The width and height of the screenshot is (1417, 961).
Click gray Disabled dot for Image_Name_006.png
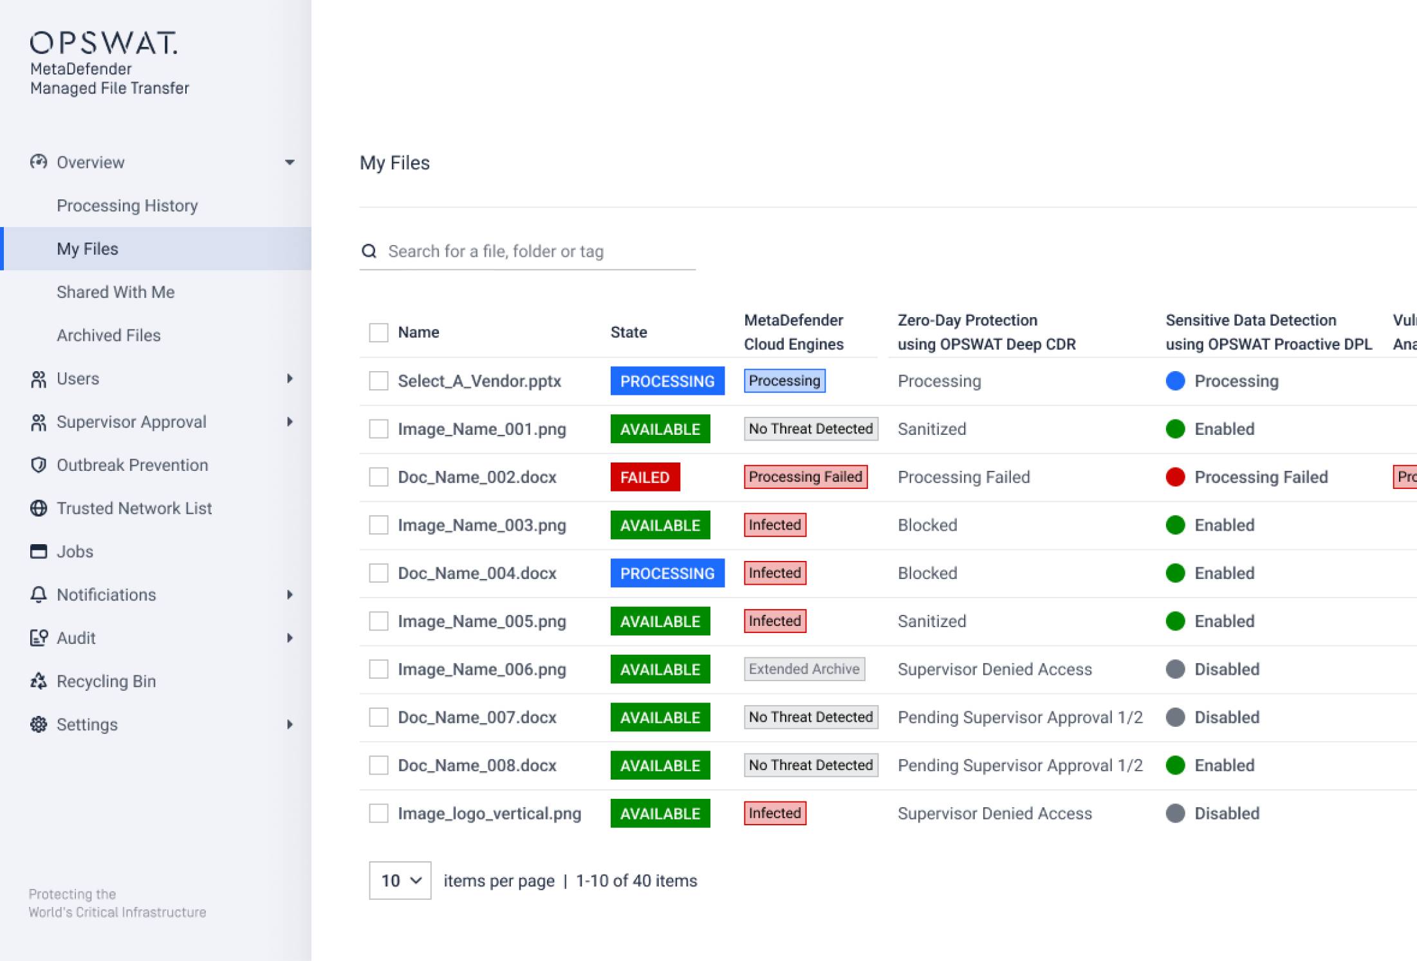tap(1175, 669)
